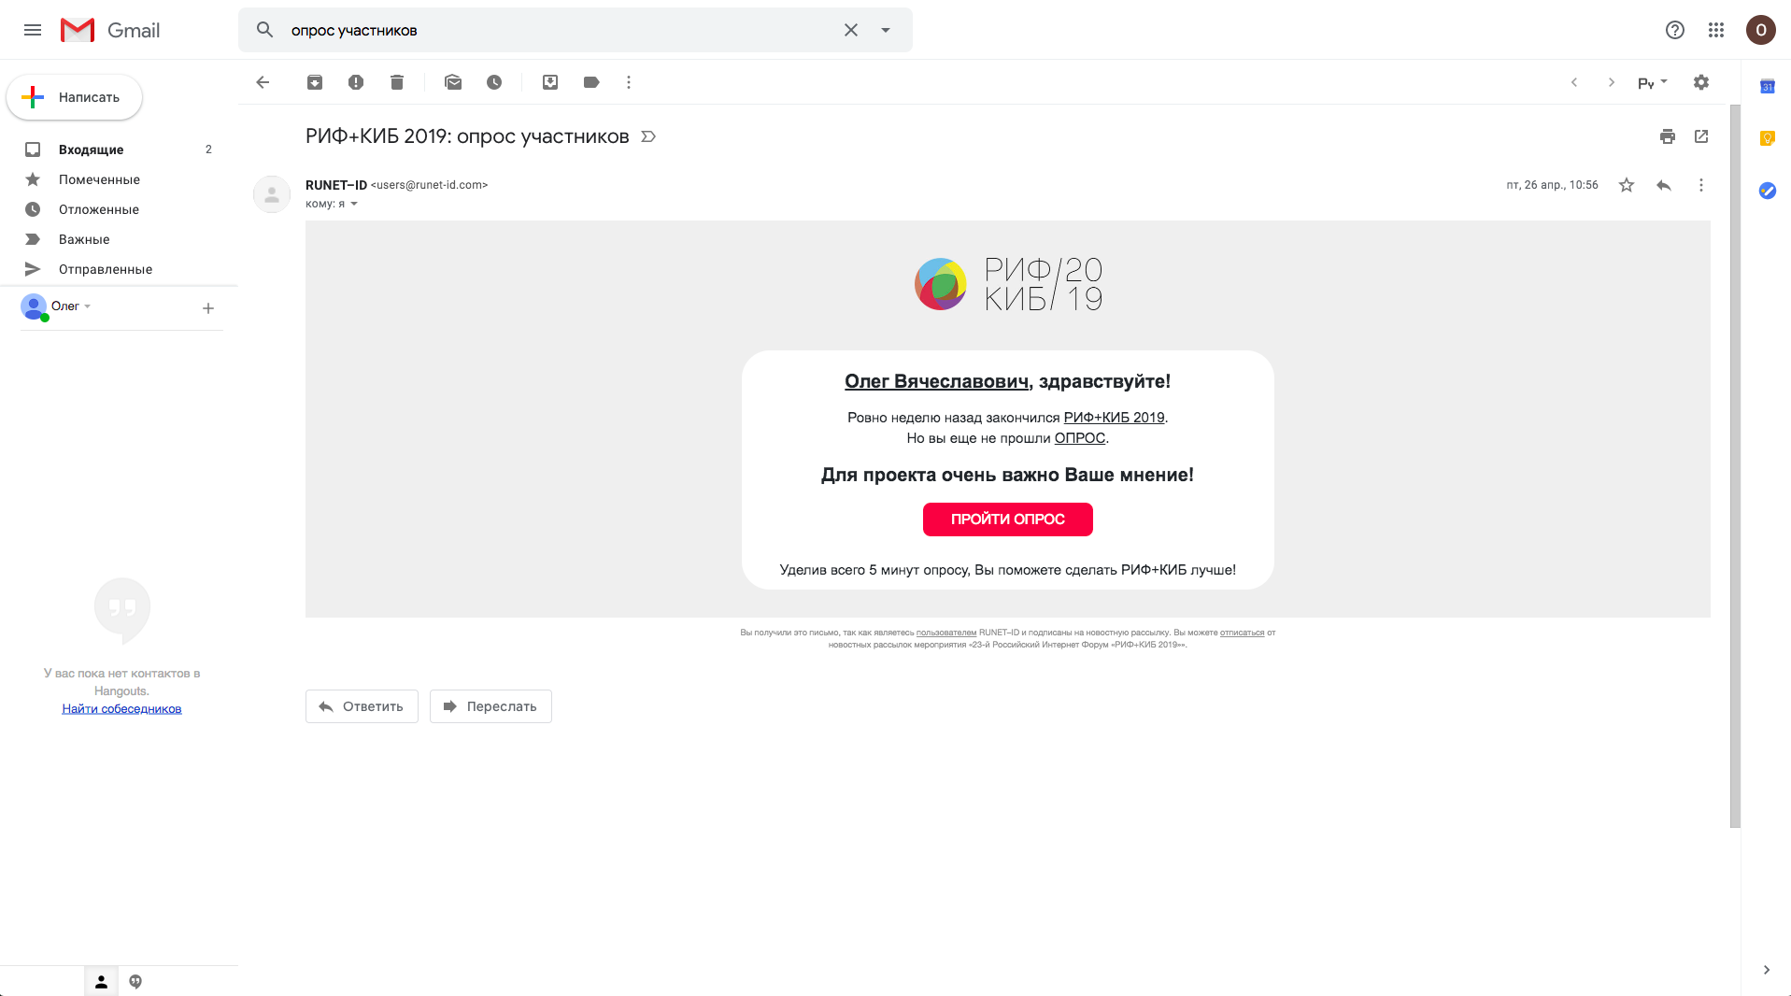The image size is (1791, 996).
Task: Clear the search query with the X
Action: click(x=850, y=30)
